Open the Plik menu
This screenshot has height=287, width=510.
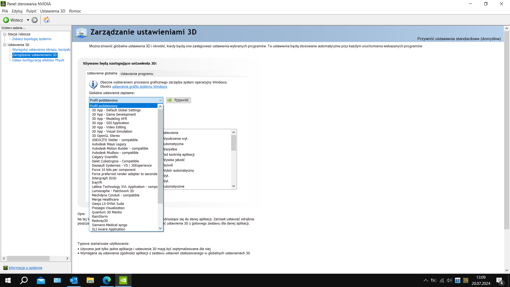pos(5,11)
